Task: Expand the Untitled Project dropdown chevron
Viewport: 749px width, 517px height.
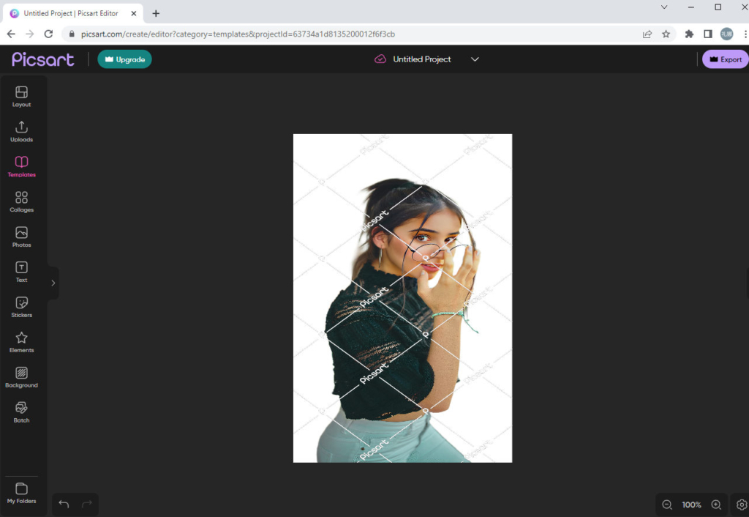Action: (475, 59)
